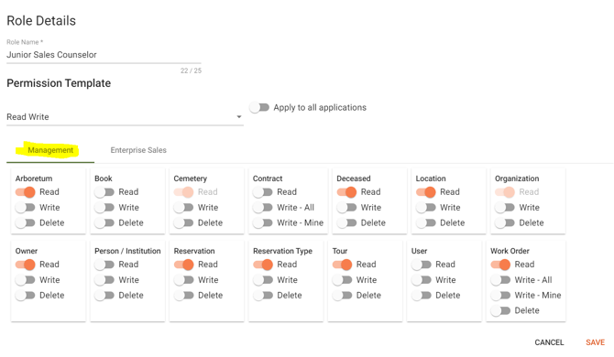614x357 pixels.
Task: Toggle Apply to all applications
Action: pyautogui.click(x=259, y=107)
